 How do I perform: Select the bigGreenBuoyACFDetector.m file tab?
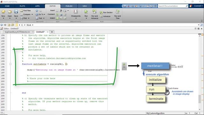tap(17, 32)
